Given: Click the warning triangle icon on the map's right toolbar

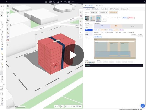Looking at the screenshot, I should point(81,25).
